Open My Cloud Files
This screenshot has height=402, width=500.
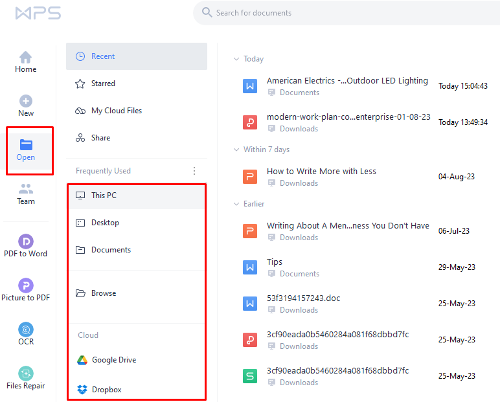pyautogui.click(x=137, y=111)
